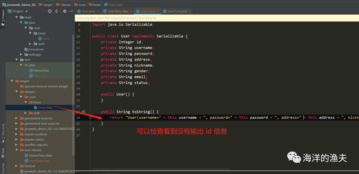Click line number 10 in gutter
The height and width of the screenshot is (174, 359).
(78, 36)
